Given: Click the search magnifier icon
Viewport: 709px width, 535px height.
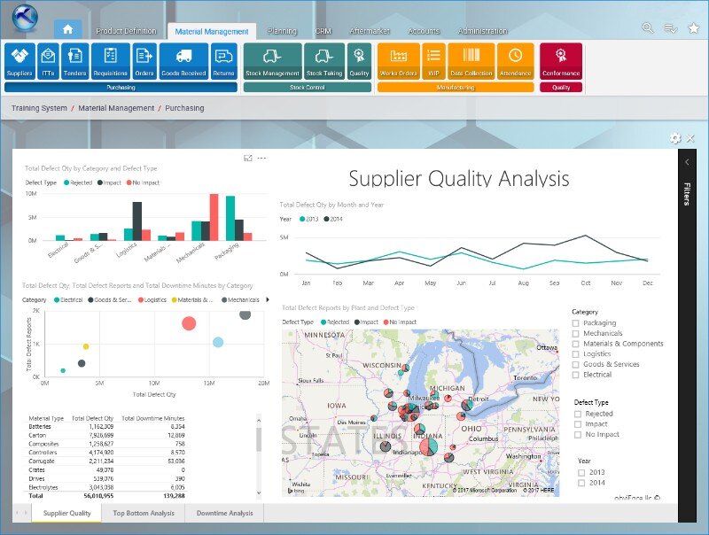Looking at the screenshot, I should pos(649,30).
